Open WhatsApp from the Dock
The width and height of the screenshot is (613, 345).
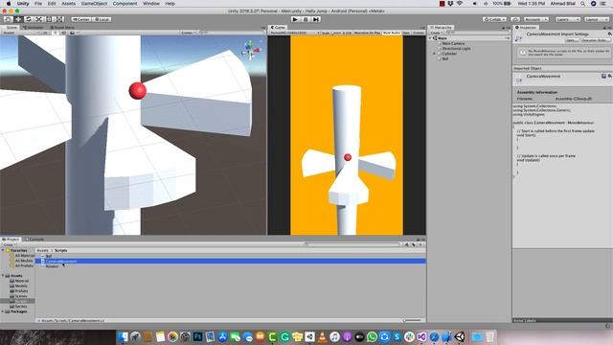click(372, 336)
